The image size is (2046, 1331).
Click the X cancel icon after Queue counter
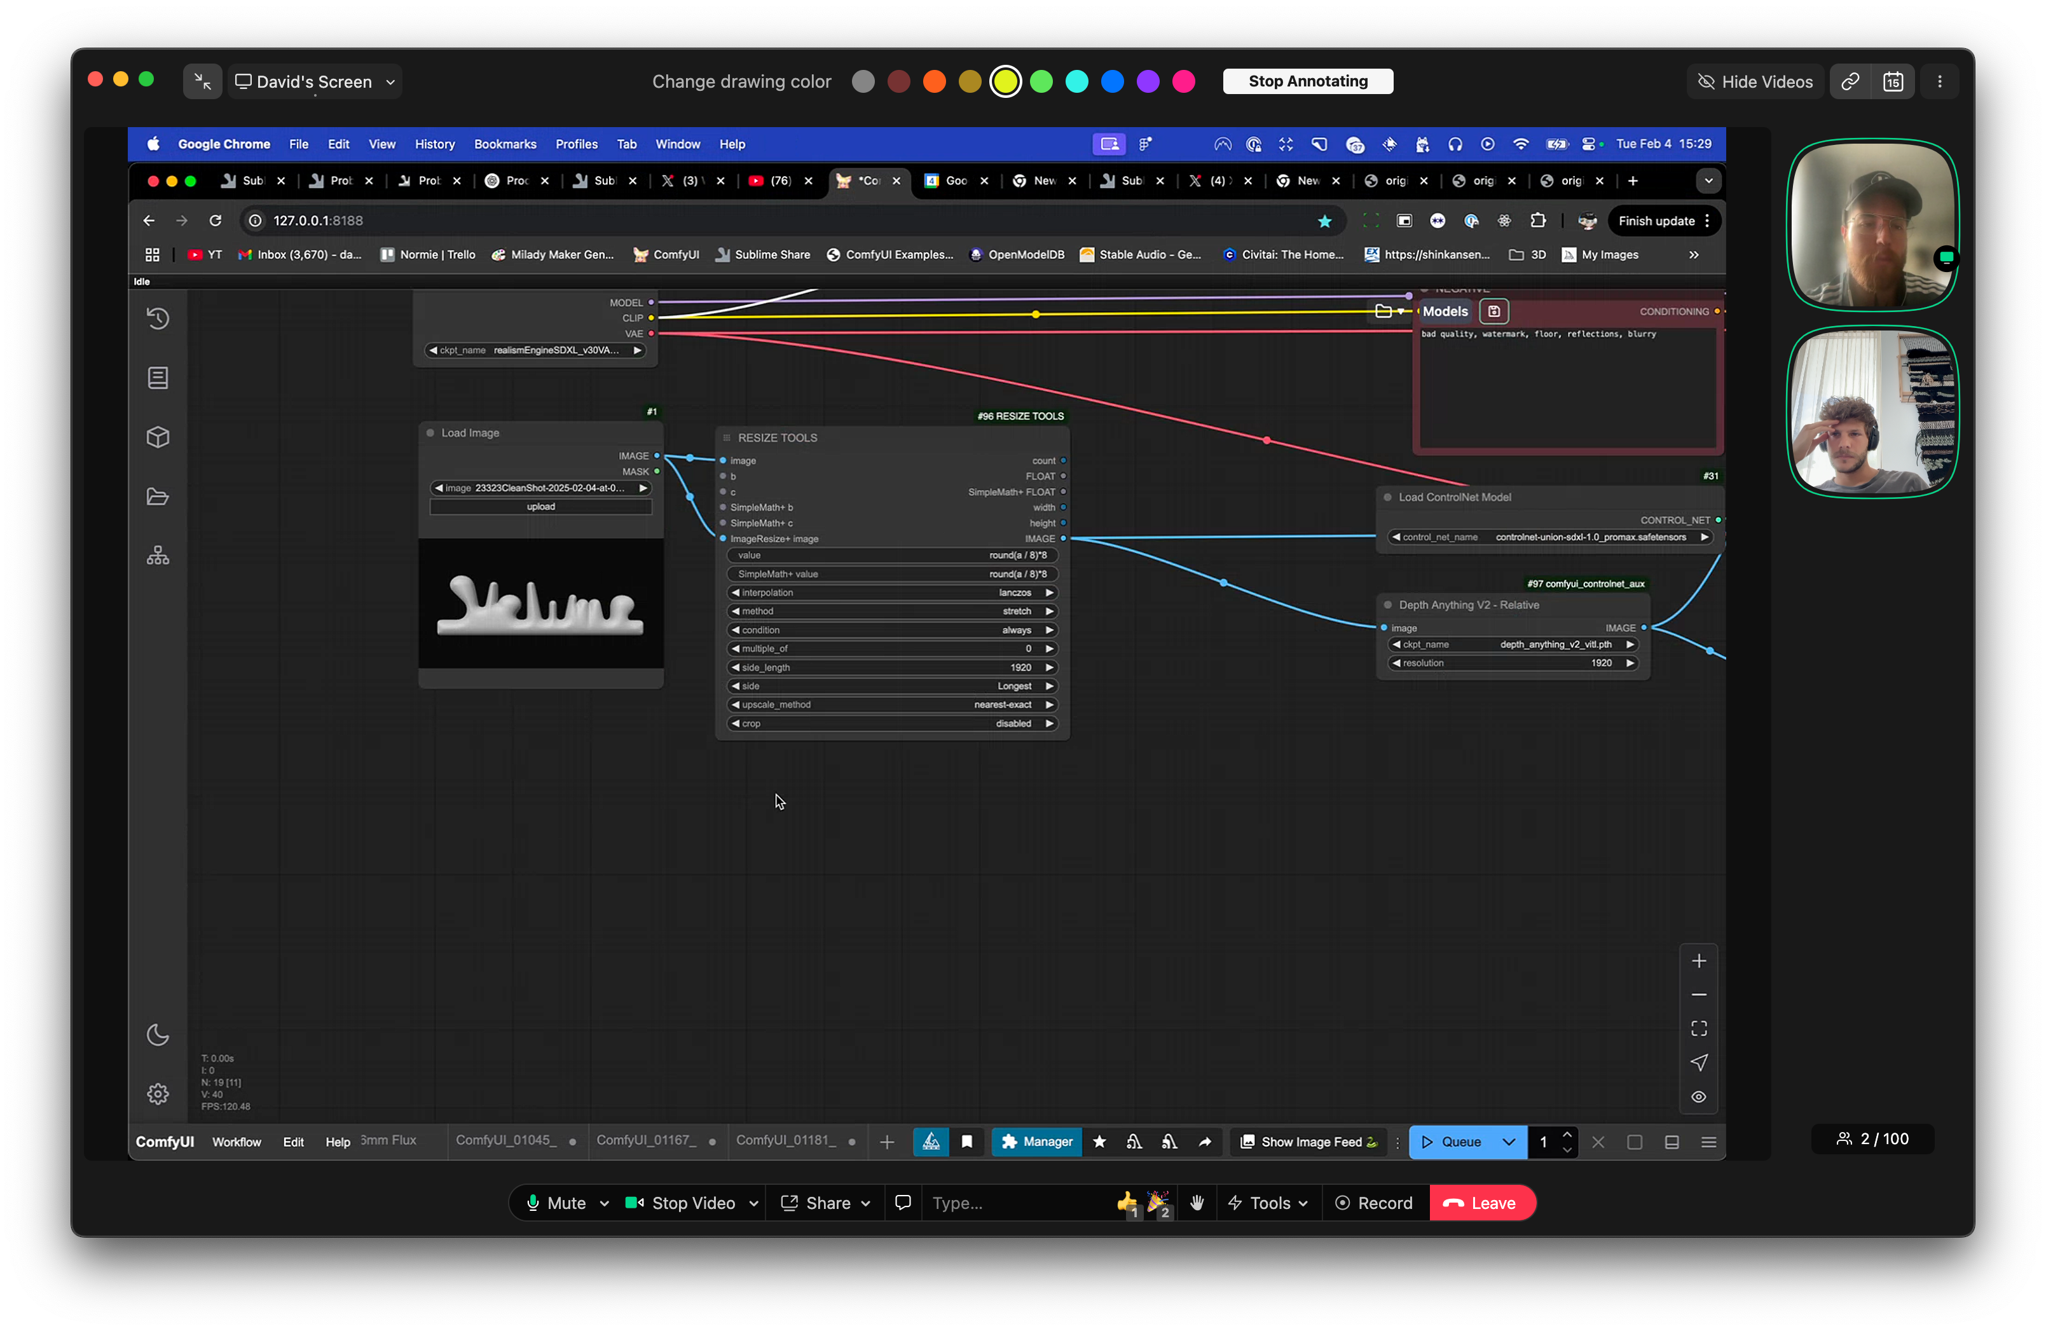(1598, 1141)
